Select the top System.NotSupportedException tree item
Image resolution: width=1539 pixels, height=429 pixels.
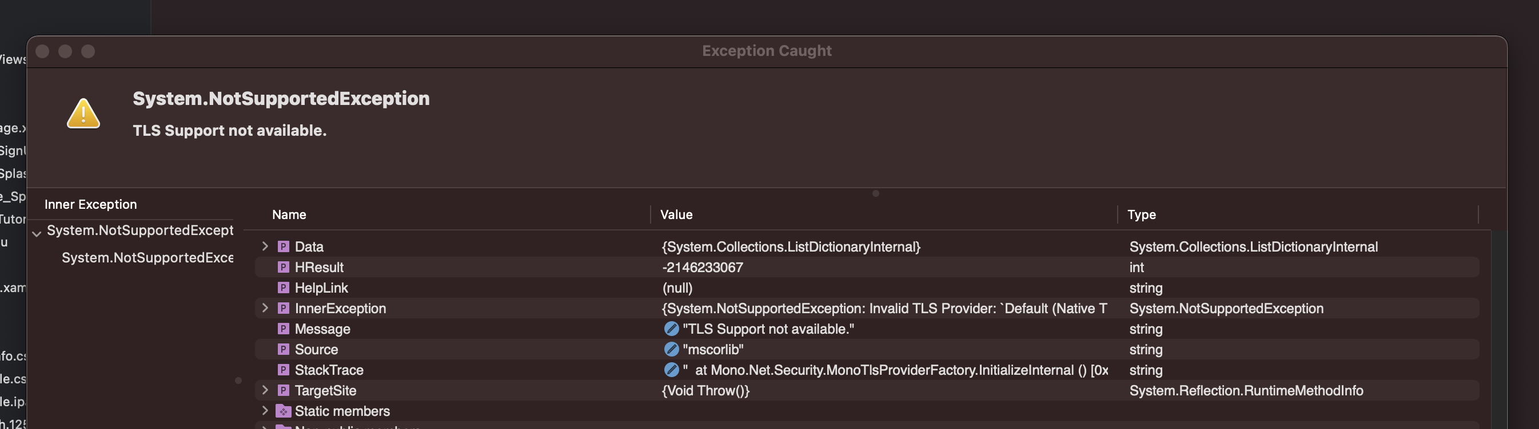[x=140, y=230]
